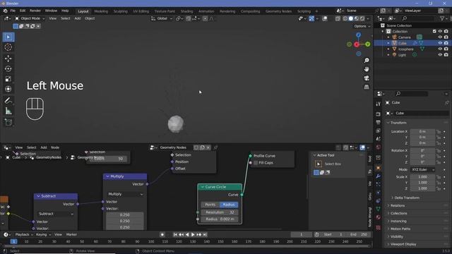Screen dimensions: 452x254
Task: Click the Play animation button
Action: pyautogui.click(x=193, y=235)
